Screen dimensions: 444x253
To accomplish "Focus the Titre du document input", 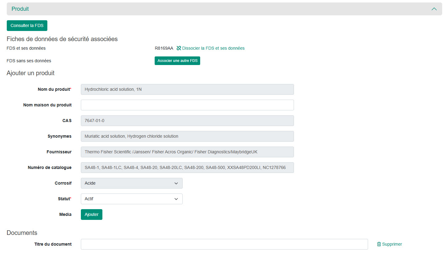I will pos(224,244).
